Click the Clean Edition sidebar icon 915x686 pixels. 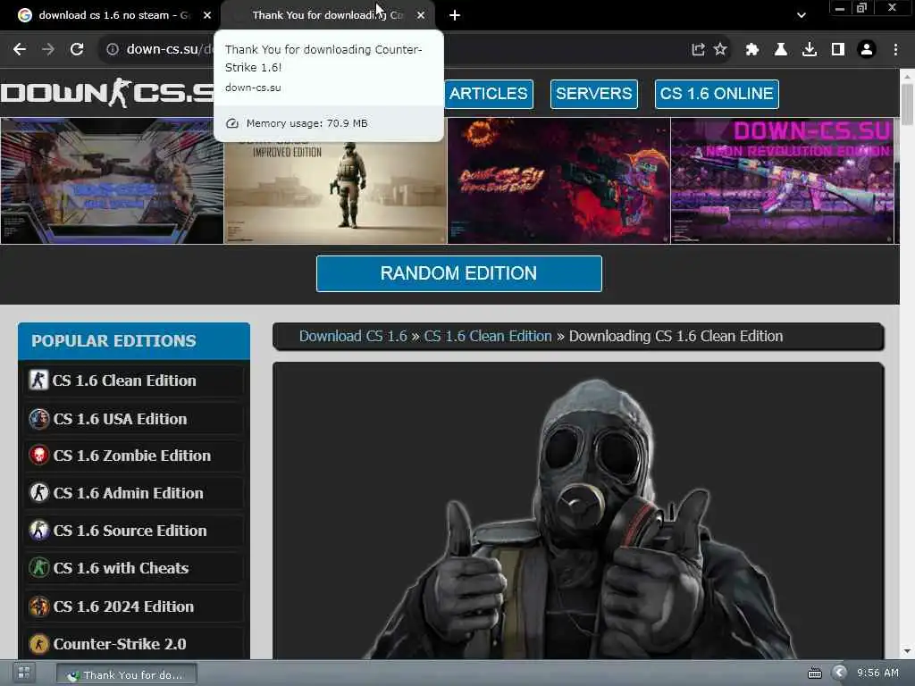point(38,381)
